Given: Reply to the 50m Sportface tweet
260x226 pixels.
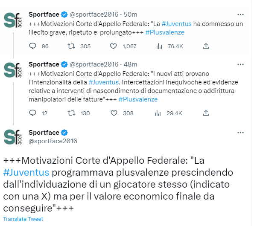Looking at the screenshot, I should 33,46.
